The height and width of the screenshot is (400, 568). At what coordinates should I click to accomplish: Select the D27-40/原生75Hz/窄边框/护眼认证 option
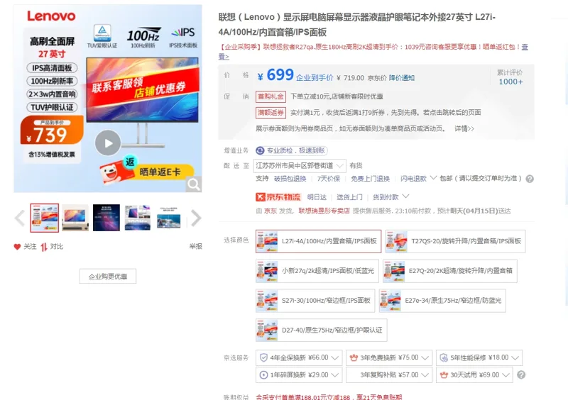coord(322,330)
